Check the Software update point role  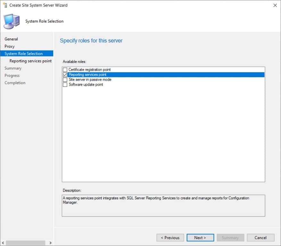pyautogui.click(x=65, y=85)
